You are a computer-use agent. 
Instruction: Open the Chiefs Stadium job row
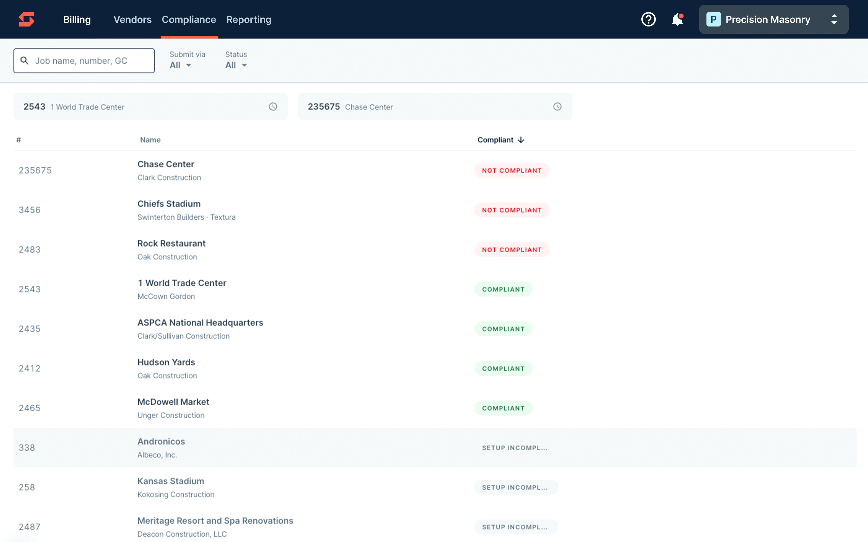tap(169, 204)
